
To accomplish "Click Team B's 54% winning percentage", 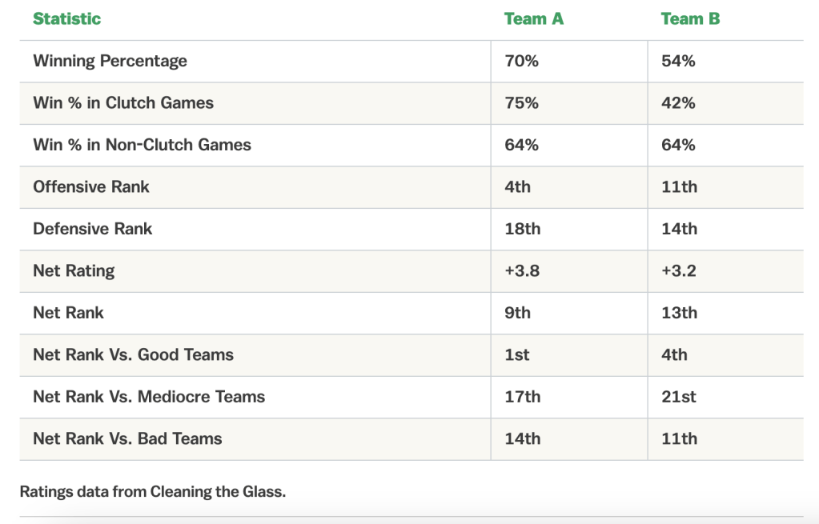I will pos(678,61).
